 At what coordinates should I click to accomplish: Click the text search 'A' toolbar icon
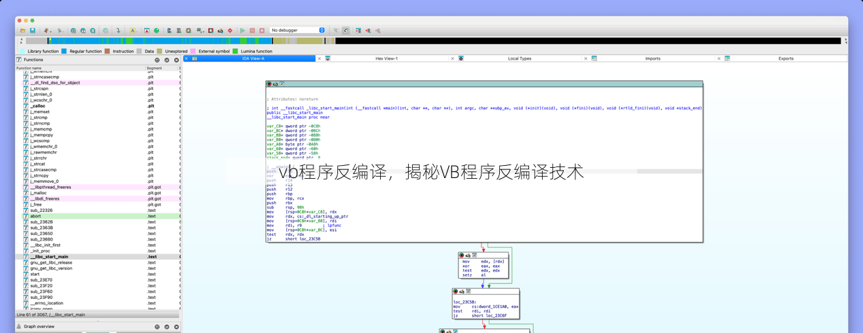pyautogui.click(x=132, y=31)
